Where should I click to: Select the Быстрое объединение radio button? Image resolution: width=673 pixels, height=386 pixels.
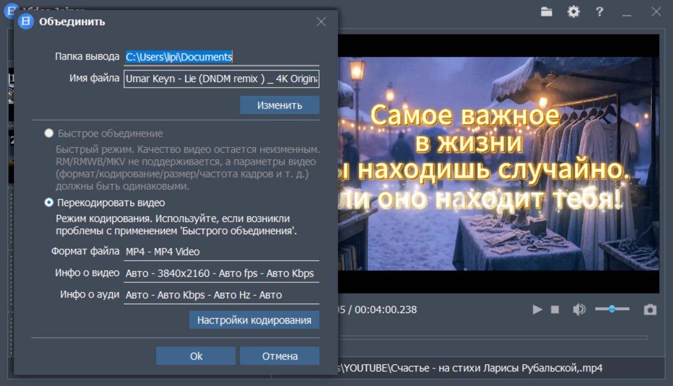49,134
